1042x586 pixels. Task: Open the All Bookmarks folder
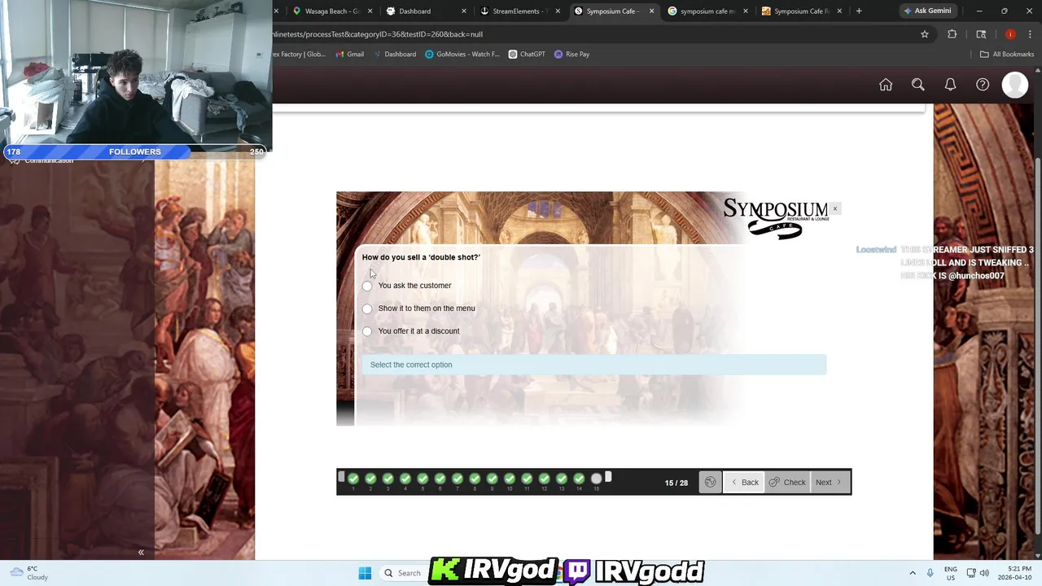(1006, 55)
